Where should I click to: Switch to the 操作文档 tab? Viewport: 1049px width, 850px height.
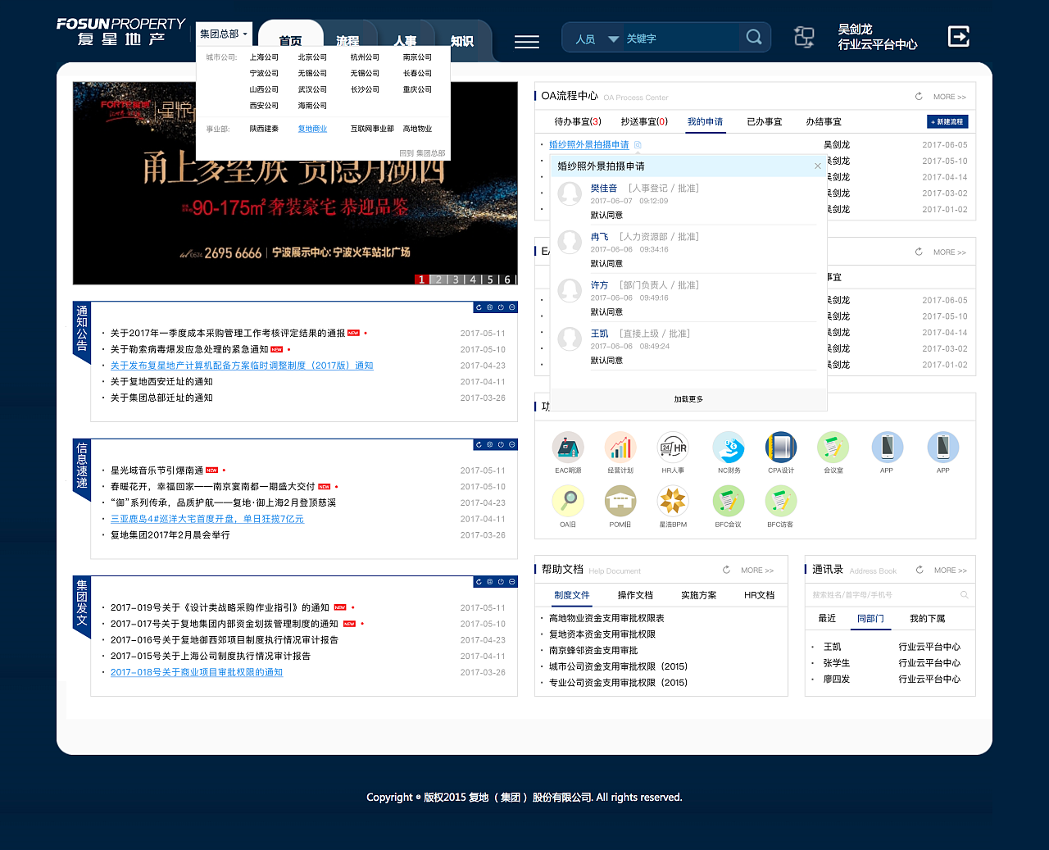click(635, 595)
